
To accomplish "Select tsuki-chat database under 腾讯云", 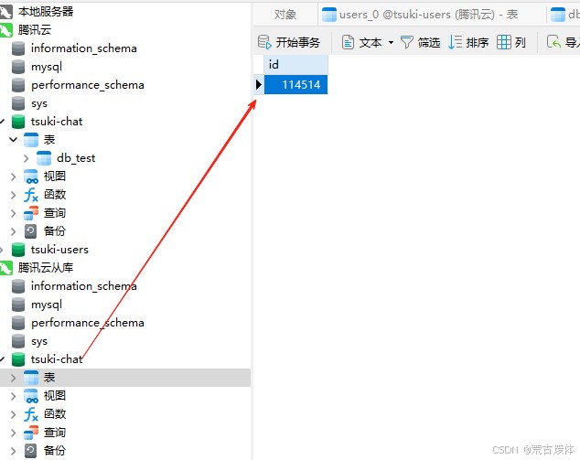I will (x=57, y=122).
